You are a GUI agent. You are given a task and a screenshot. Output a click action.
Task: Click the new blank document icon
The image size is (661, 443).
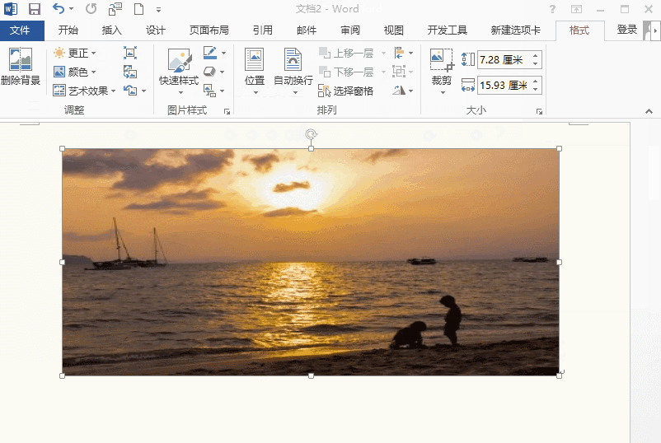(x=138, y=9)
